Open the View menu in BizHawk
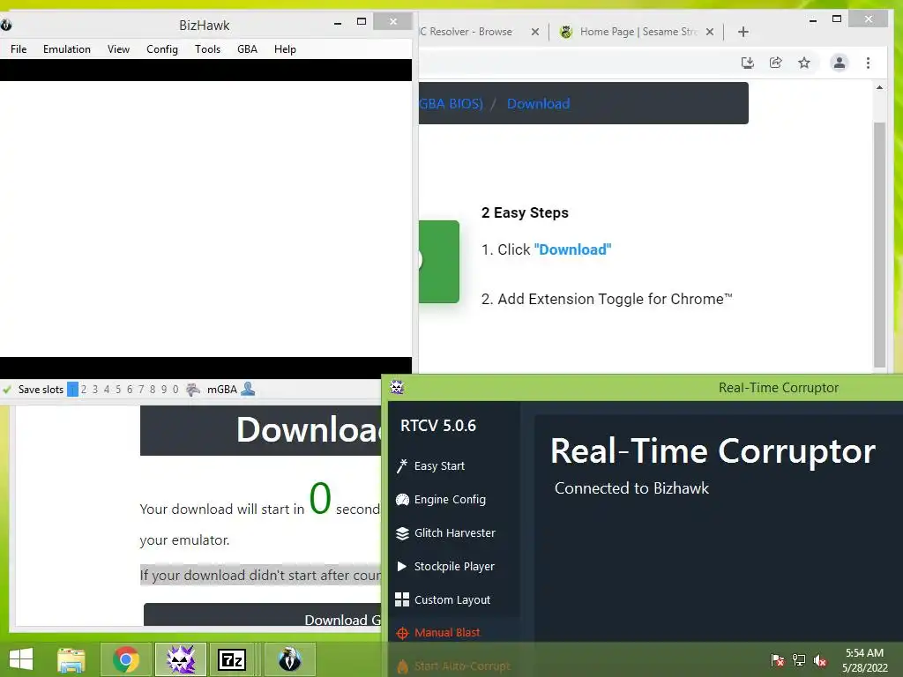Image resolution: width=903 pixels, height=677 pixels. [x=118, y=49]
